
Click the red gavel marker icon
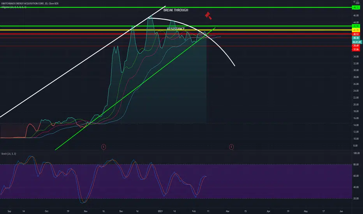click(x=208, y=16)
